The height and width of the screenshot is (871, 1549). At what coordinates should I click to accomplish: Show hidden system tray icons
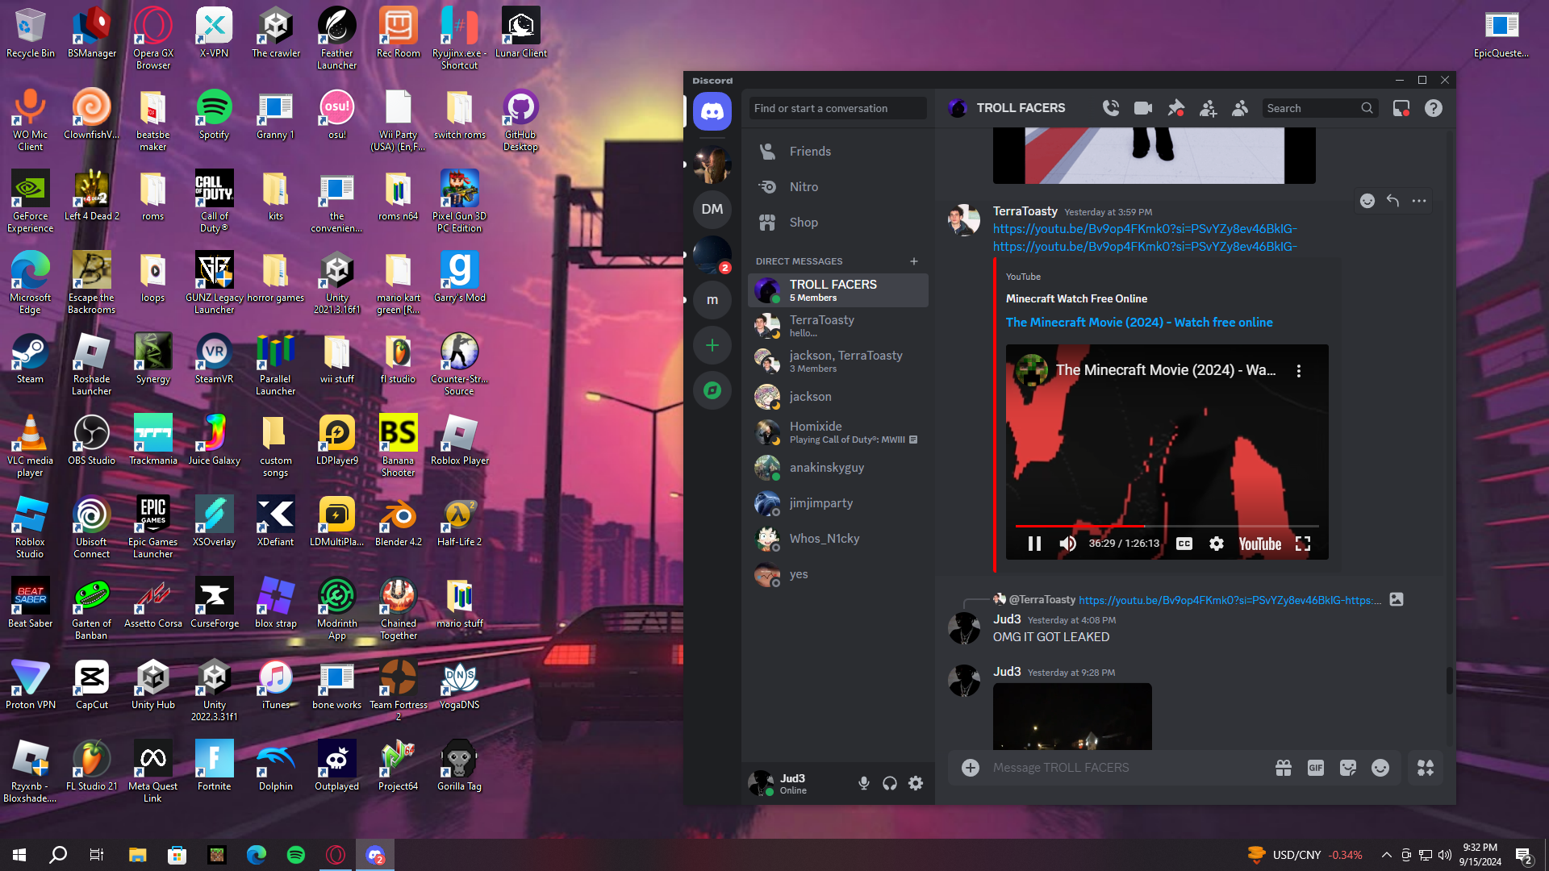[1386, 855]
